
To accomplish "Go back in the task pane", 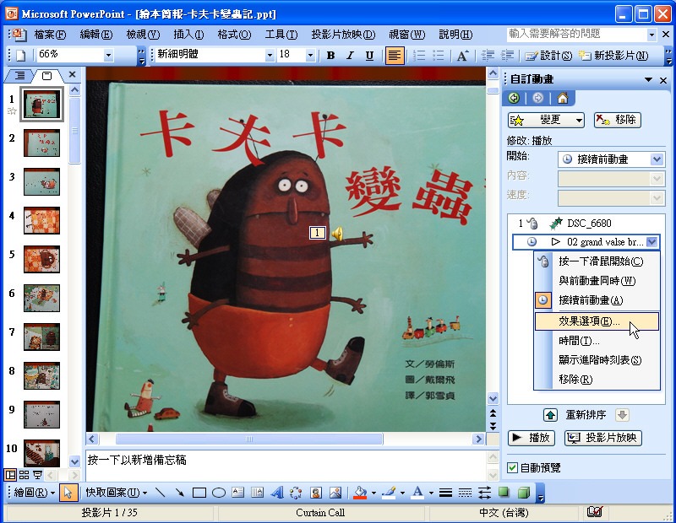I will 514,98.
